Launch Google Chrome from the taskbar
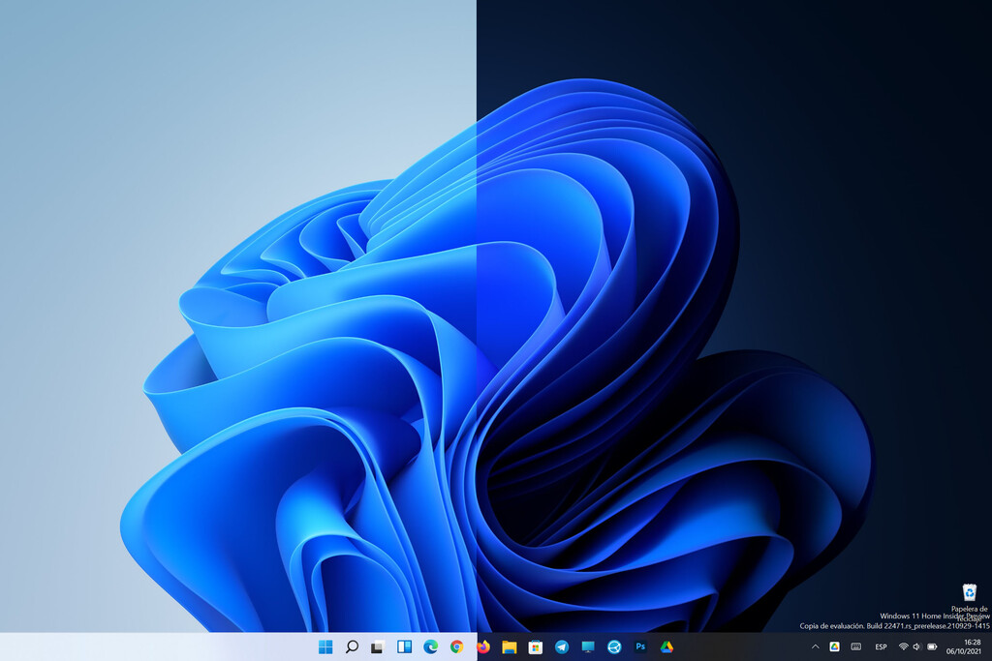 point(457,646)
